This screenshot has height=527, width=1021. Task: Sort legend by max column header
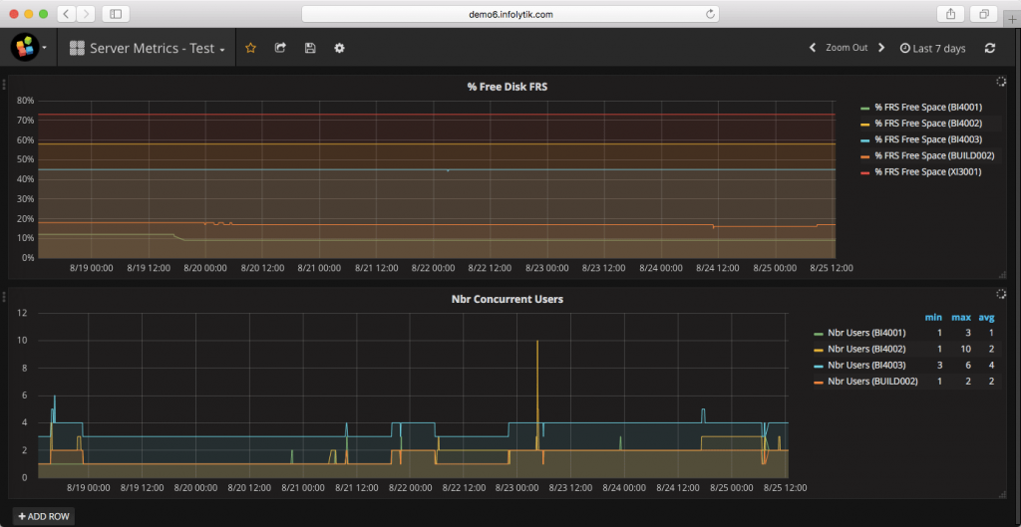tap(960, 318)
